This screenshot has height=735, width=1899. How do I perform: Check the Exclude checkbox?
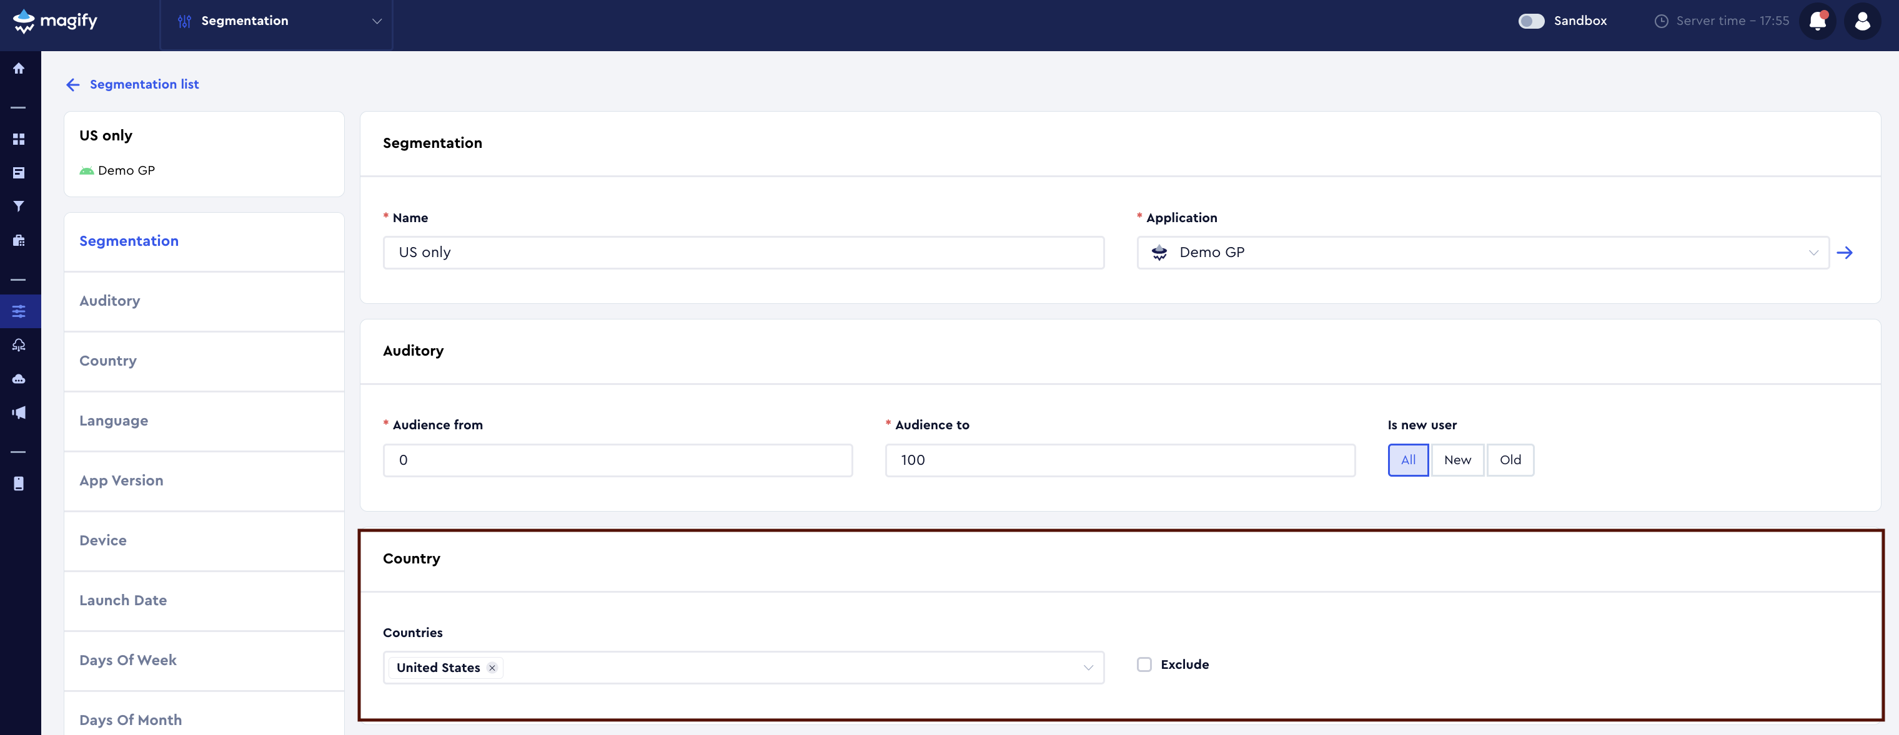tap(1144, 664)
